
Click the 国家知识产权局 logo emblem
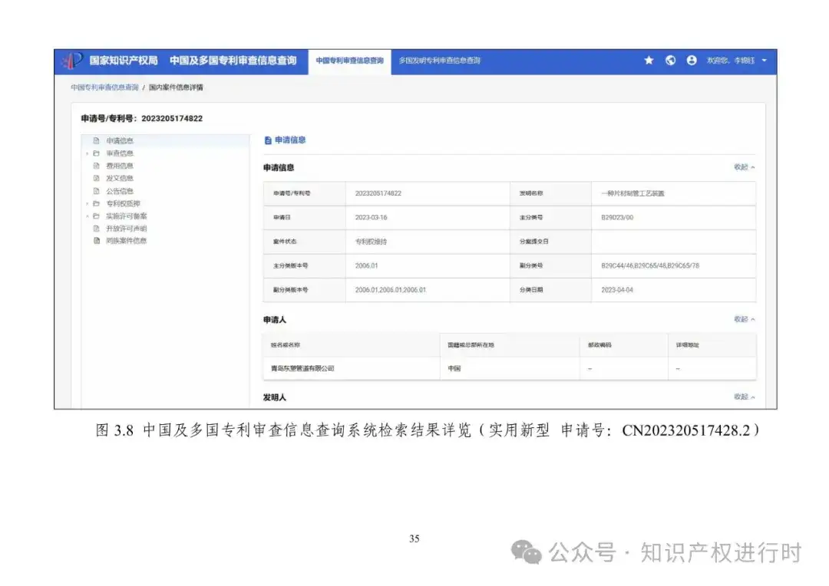tap(72, 61)
